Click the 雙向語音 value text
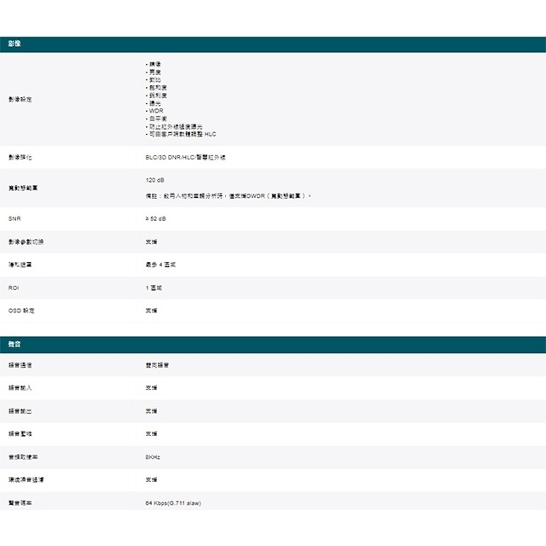 157,365
